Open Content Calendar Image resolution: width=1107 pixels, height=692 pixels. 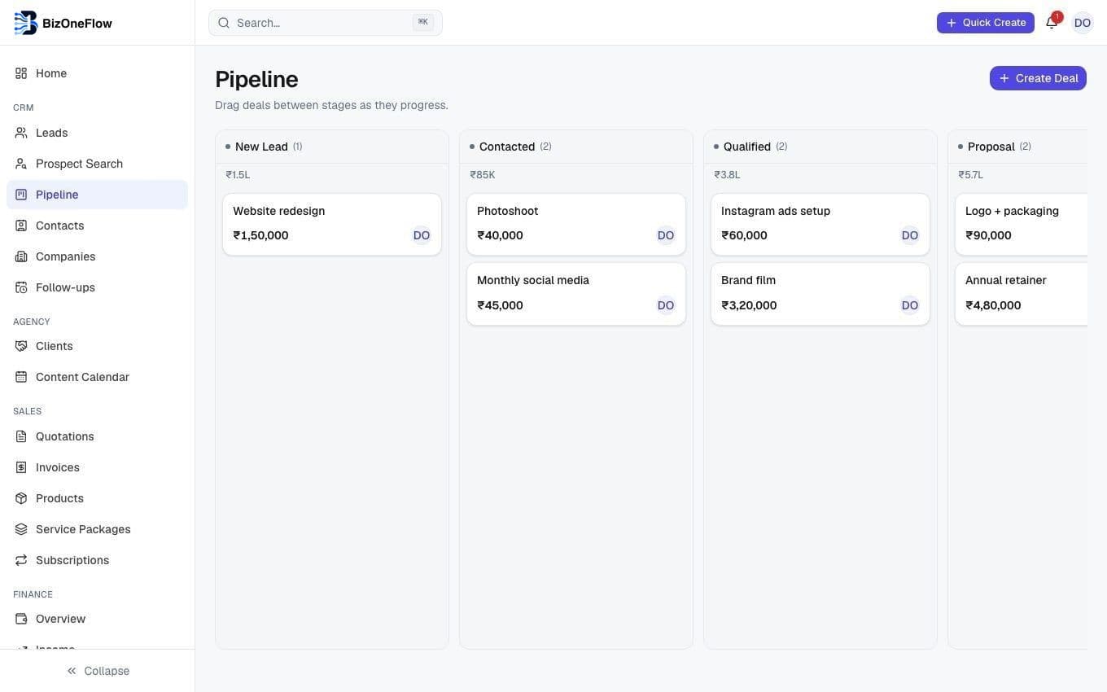click(97, 377)
